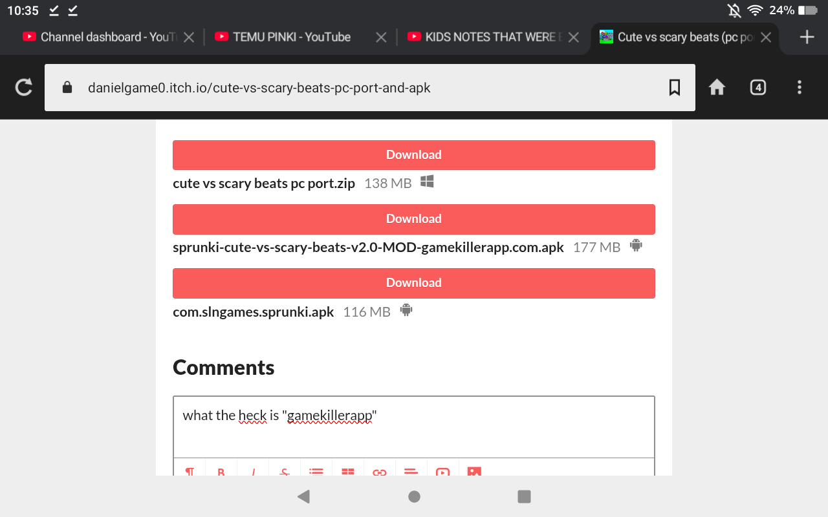Screen dimensions: 828x517
Task: Click the 138 MB file size
Action: pos(388,184)
